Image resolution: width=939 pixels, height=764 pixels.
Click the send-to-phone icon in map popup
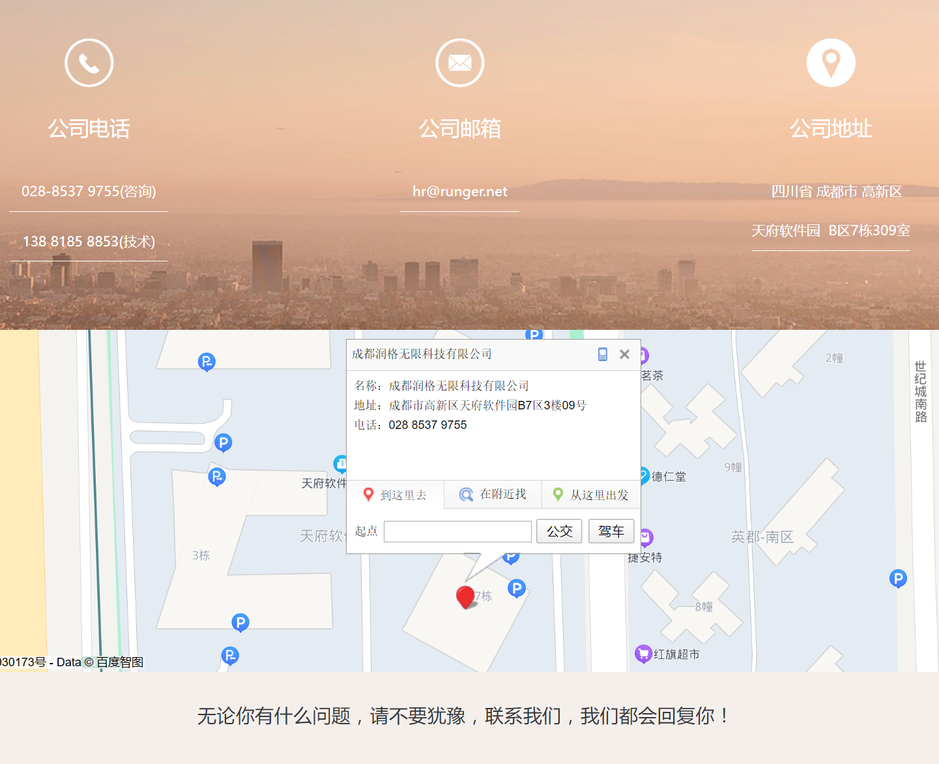coord(603,354)
